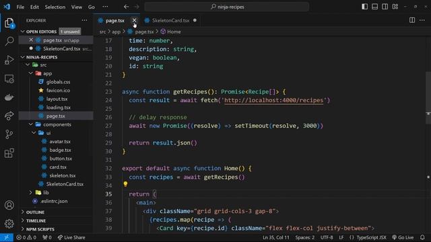The height and width of the screenshot is (242, 431).
Task: Open notifications bell
Action: point(422,237)
